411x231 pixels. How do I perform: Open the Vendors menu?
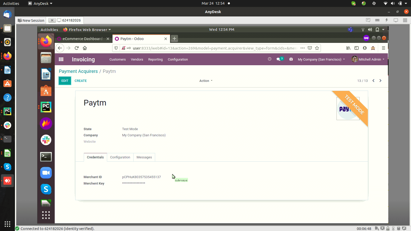(137, 59)
